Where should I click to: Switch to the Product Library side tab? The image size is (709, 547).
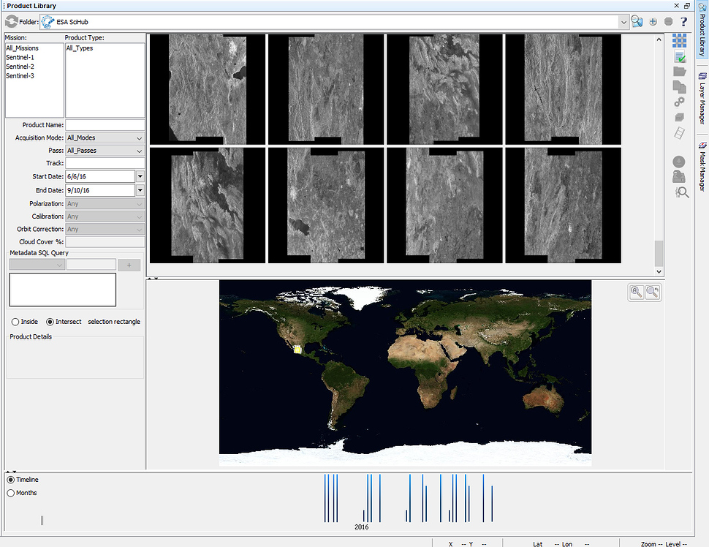click(x=702, y=30)
